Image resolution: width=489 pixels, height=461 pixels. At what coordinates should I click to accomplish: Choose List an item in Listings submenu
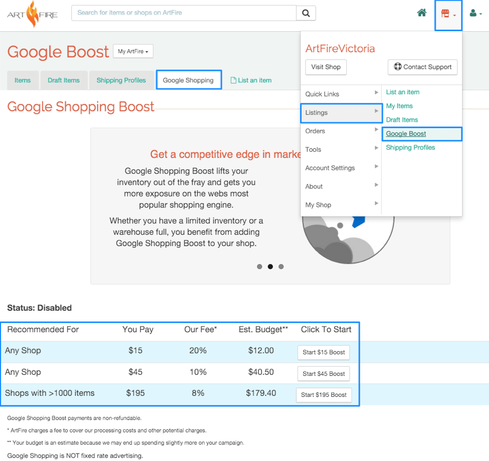pyautogui.click(x=403, y=92)
